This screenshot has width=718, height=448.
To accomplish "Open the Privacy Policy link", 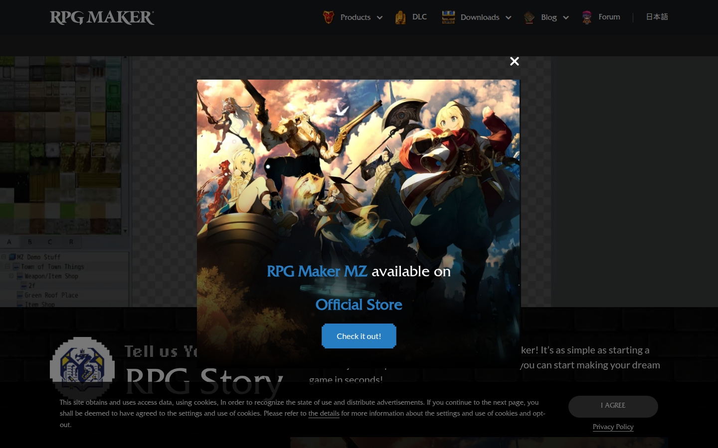I will tap(613, 427).
